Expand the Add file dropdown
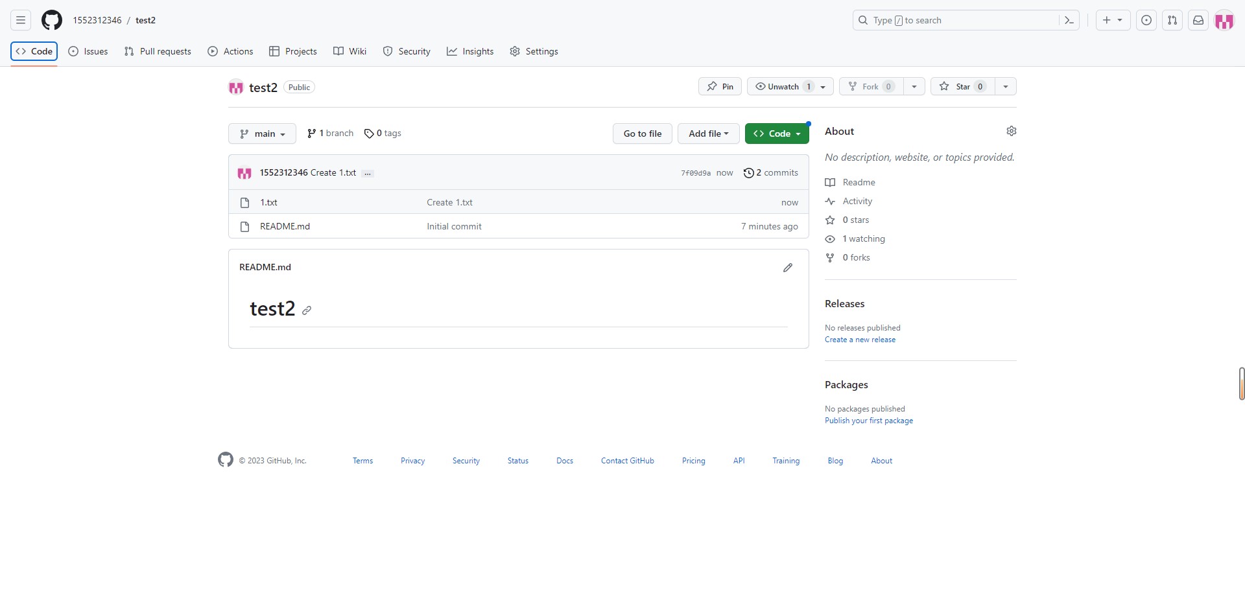This screenshot has width=1245, height=604. tap(708, 134)
